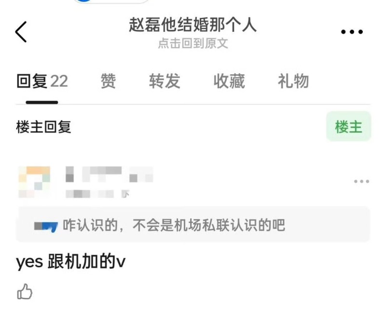Screen dimensions: 386x317
Task: Tap the title 赵磊他结婚那个人
Action: (193, 25)
